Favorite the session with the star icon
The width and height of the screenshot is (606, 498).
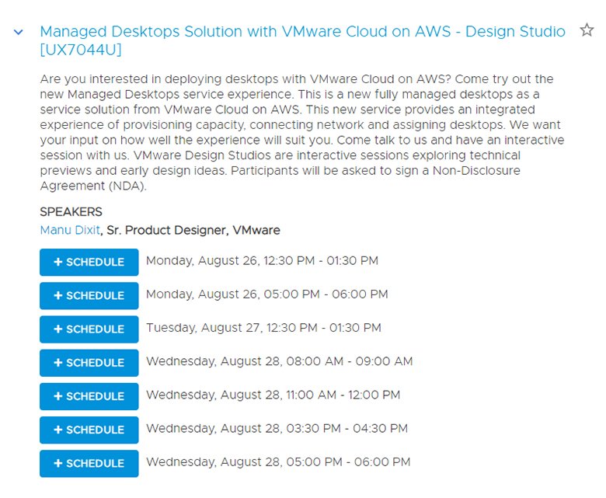click(587, 31)
